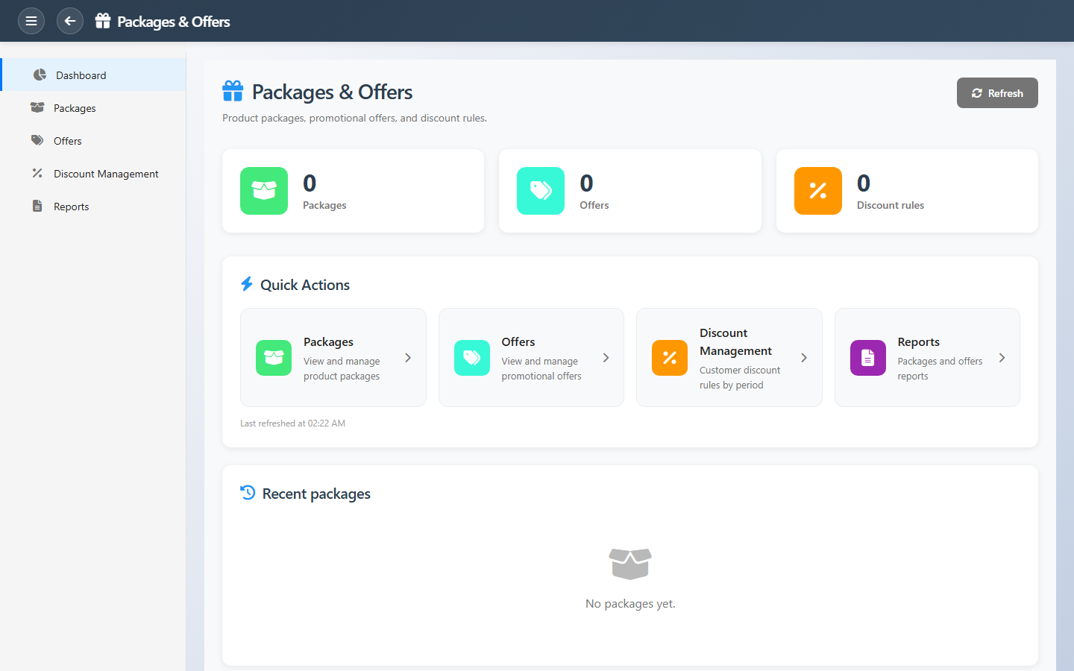Click the orange Discount Management quick action icon

(x=670, y=358)
